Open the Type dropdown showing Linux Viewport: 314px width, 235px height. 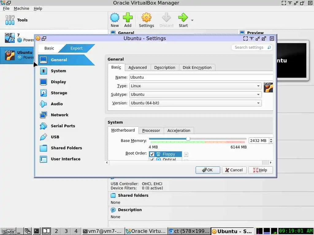[x=195, y=86]
